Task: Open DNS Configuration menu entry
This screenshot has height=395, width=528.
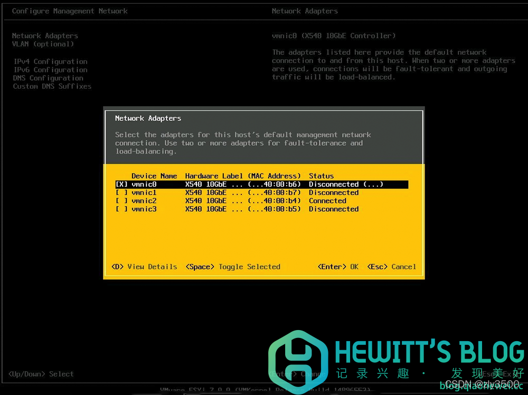Action: click(x=48, y=78)
